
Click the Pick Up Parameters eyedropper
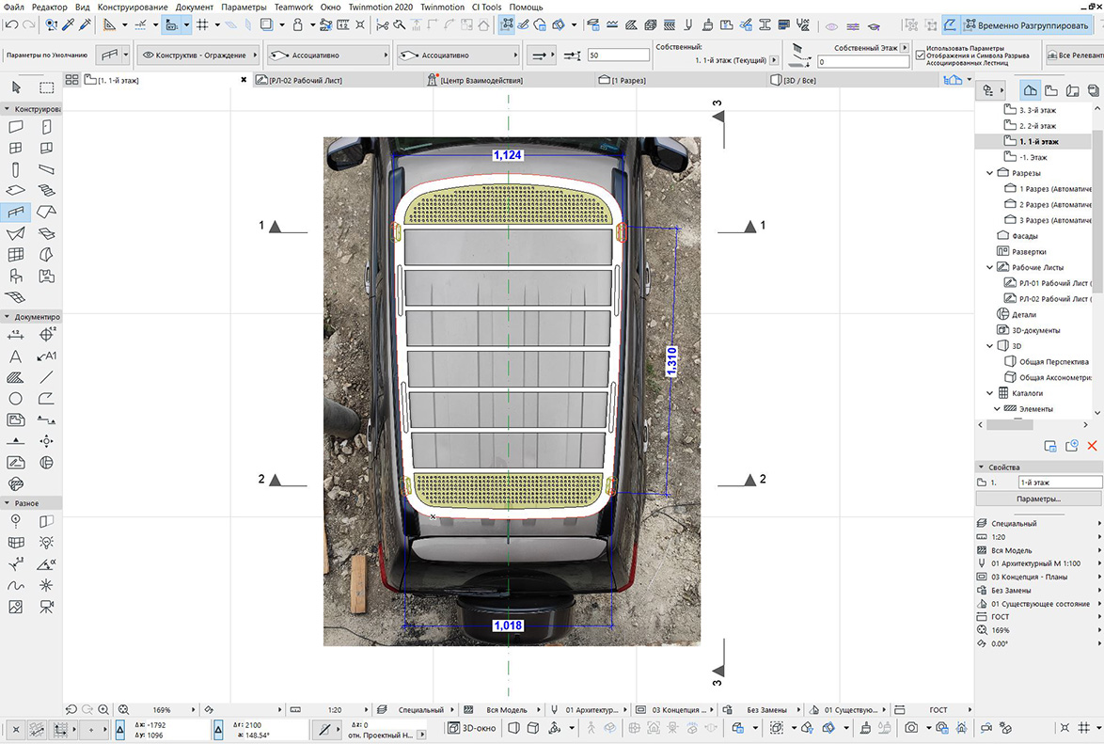69,24
